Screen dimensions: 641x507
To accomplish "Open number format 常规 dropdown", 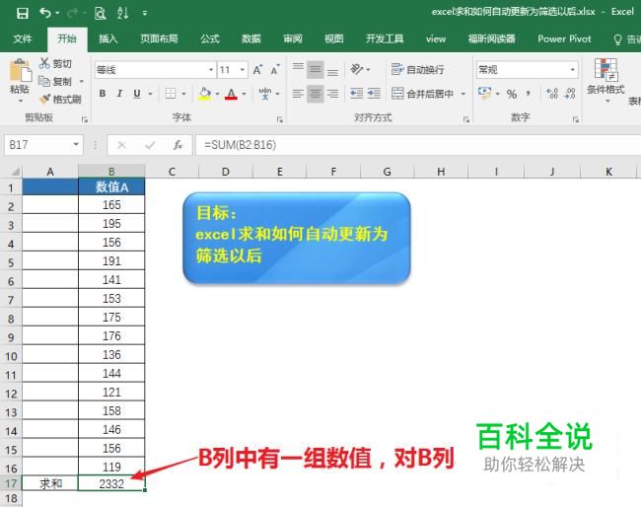I will 572,70.
